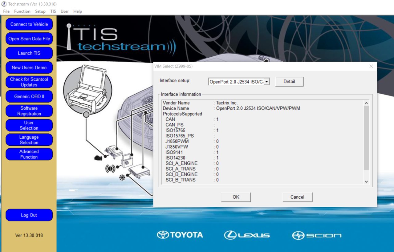
Task: Click the Lexus logo
Action: tap(247, 235)
